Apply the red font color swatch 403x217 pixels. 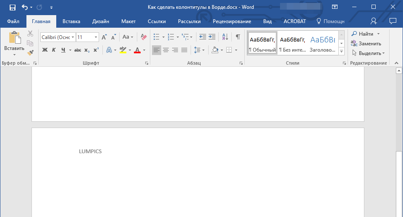pyautogui.click(x=137, y=50)
